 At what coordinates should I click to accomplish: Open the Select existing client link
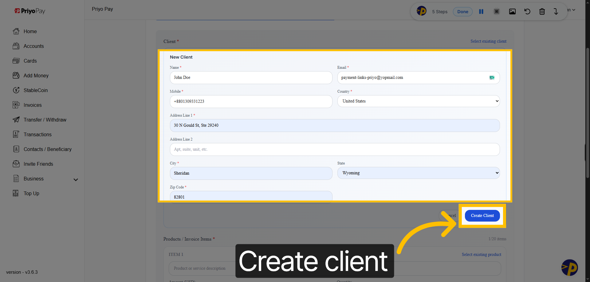click(488, 41)
